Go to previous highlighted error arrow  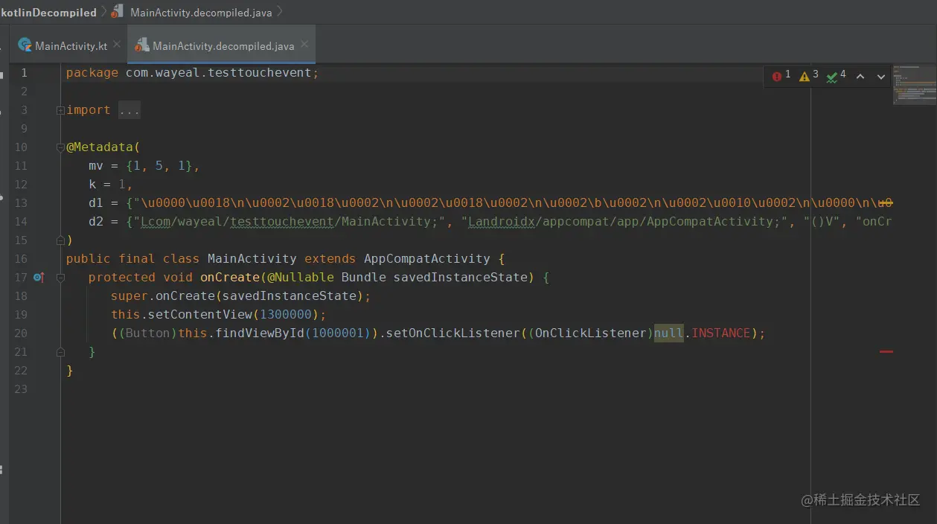(x=860, y=76)
